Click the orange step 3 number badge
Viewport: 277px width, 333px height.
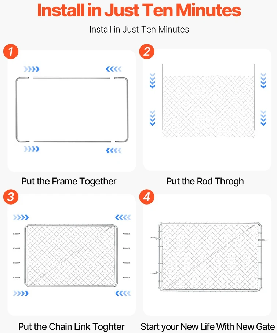tap(11, 197)
